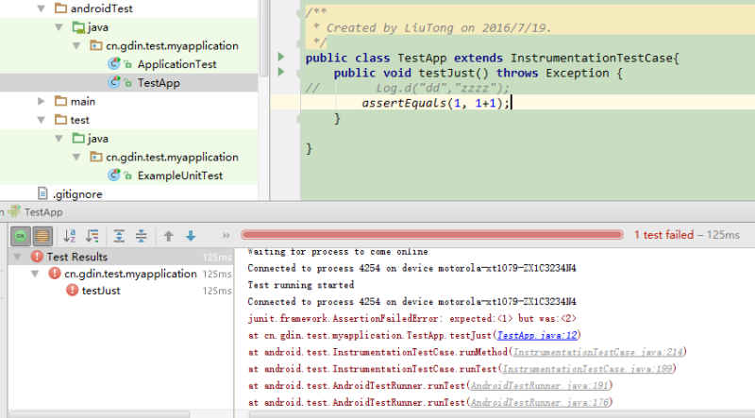
Task: Expand all test result nodes
Action: tap(119, 236)
